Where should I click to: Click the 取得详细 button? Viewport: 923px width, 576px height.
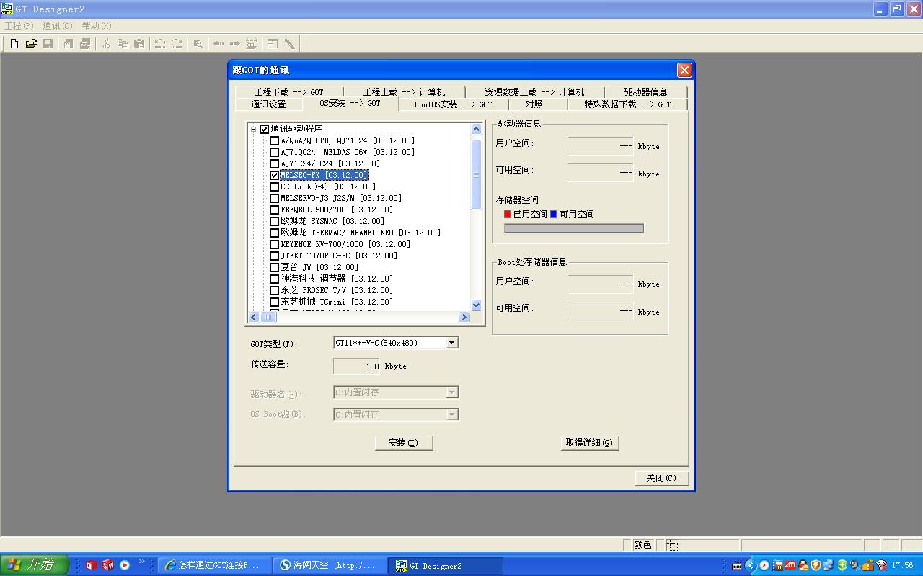[x=590, y=443]
